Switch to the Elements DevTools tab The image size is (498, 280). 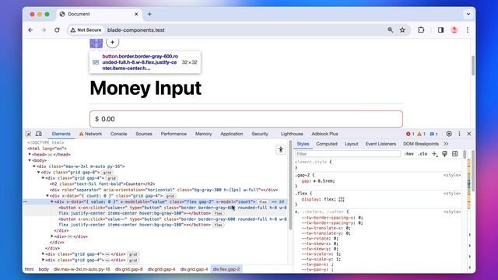(x=61, y=134)
